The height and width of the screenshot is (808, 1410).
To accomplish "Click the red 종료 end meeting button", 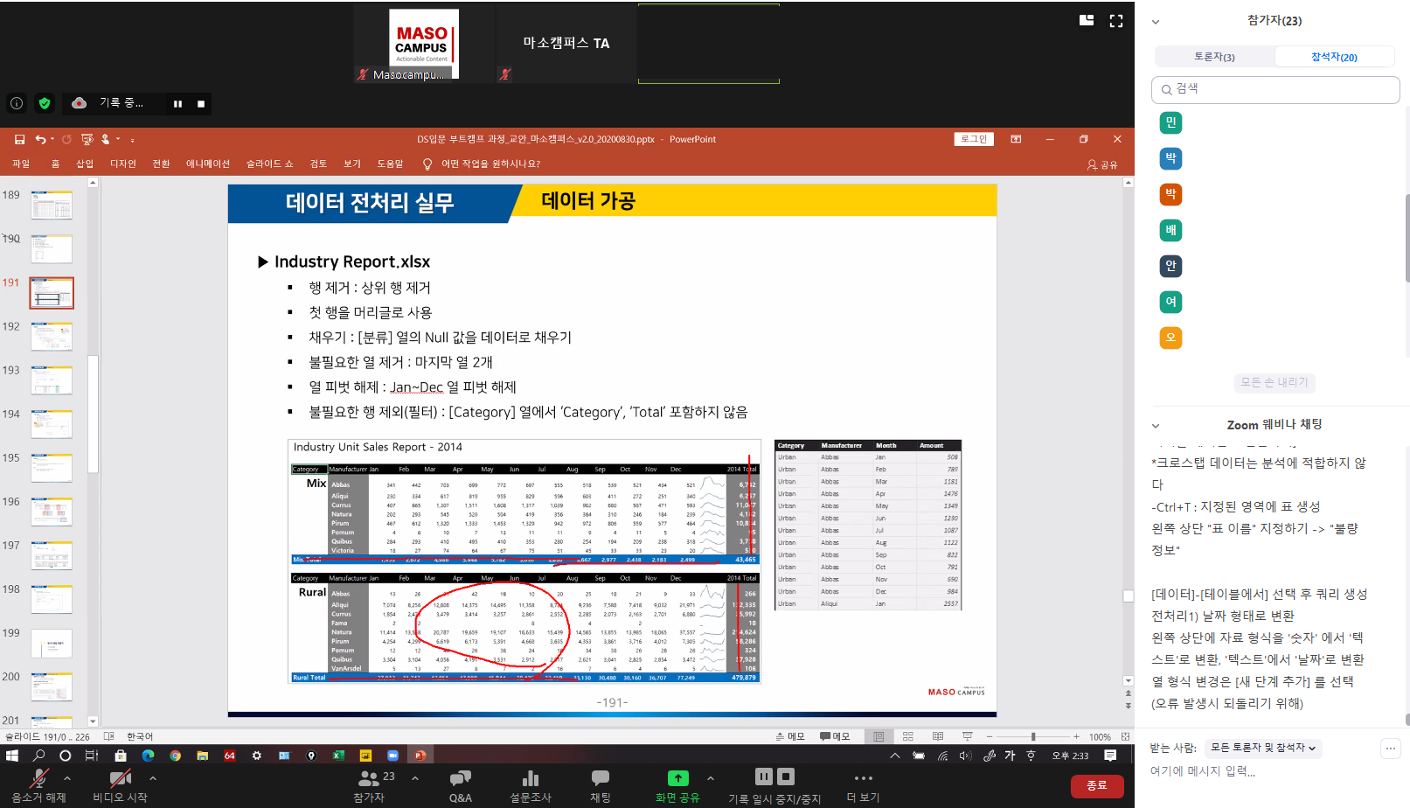I will click(x=1096, y=785).
